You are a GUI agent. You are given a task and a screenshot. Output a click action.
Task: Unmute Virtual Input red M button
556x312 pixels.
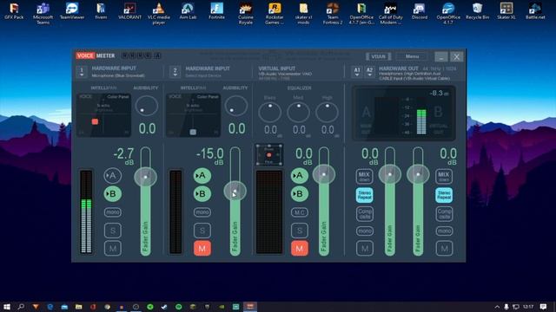[300, 249]
